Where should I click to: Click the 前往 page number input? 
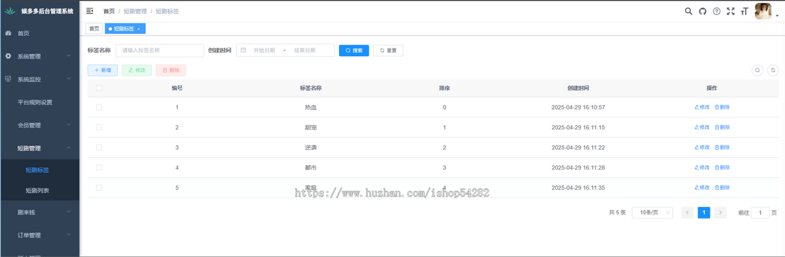click(760, 212)
